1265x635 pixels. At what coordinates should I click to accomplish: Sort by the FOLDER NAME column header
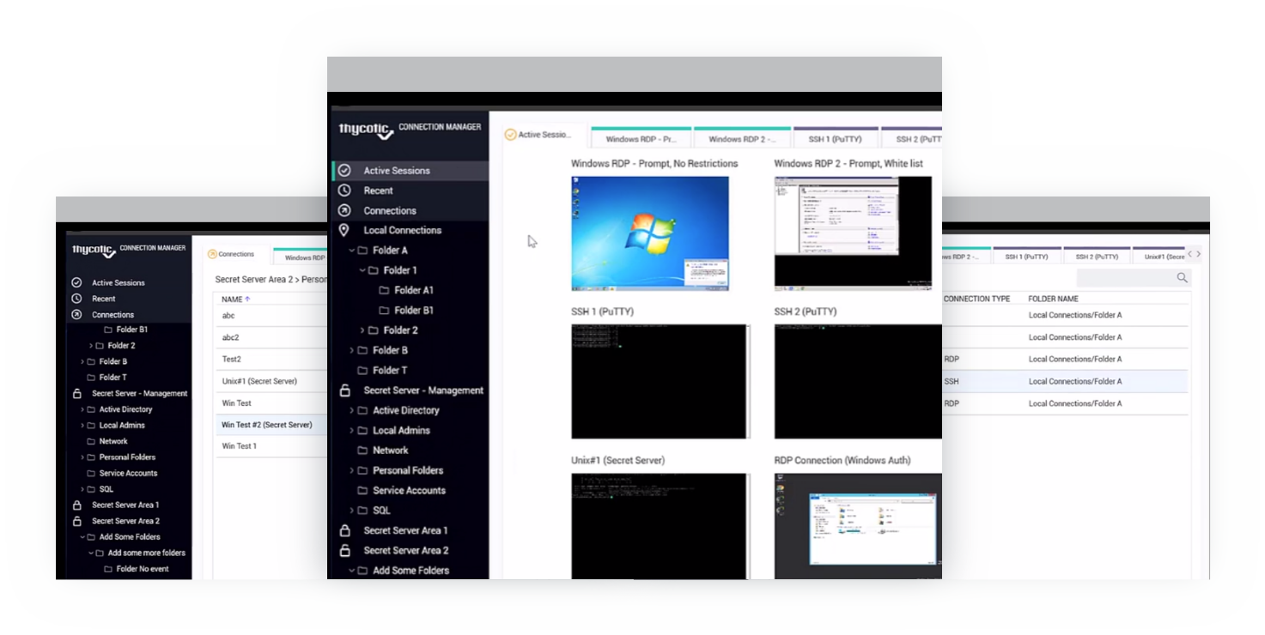[x=1053, y=299]
